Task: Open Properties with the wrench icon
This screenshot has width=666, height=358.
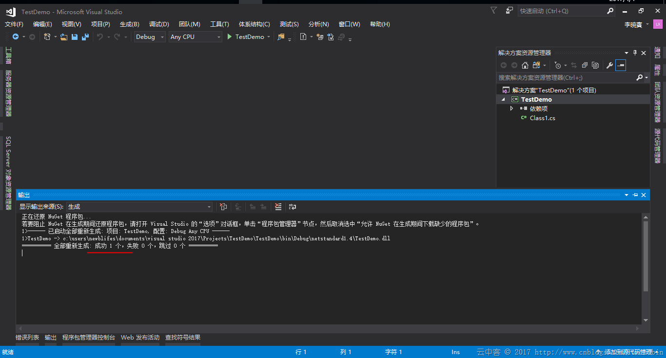Action: pos(609,65)
